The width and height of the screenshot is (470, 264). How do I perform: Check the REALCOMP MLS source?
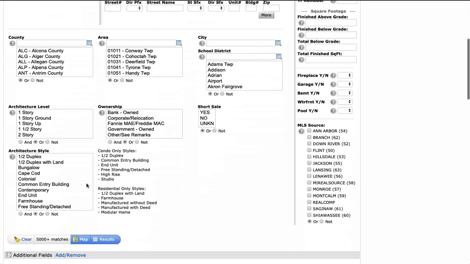pyautogui.click(x=309, y=202)
